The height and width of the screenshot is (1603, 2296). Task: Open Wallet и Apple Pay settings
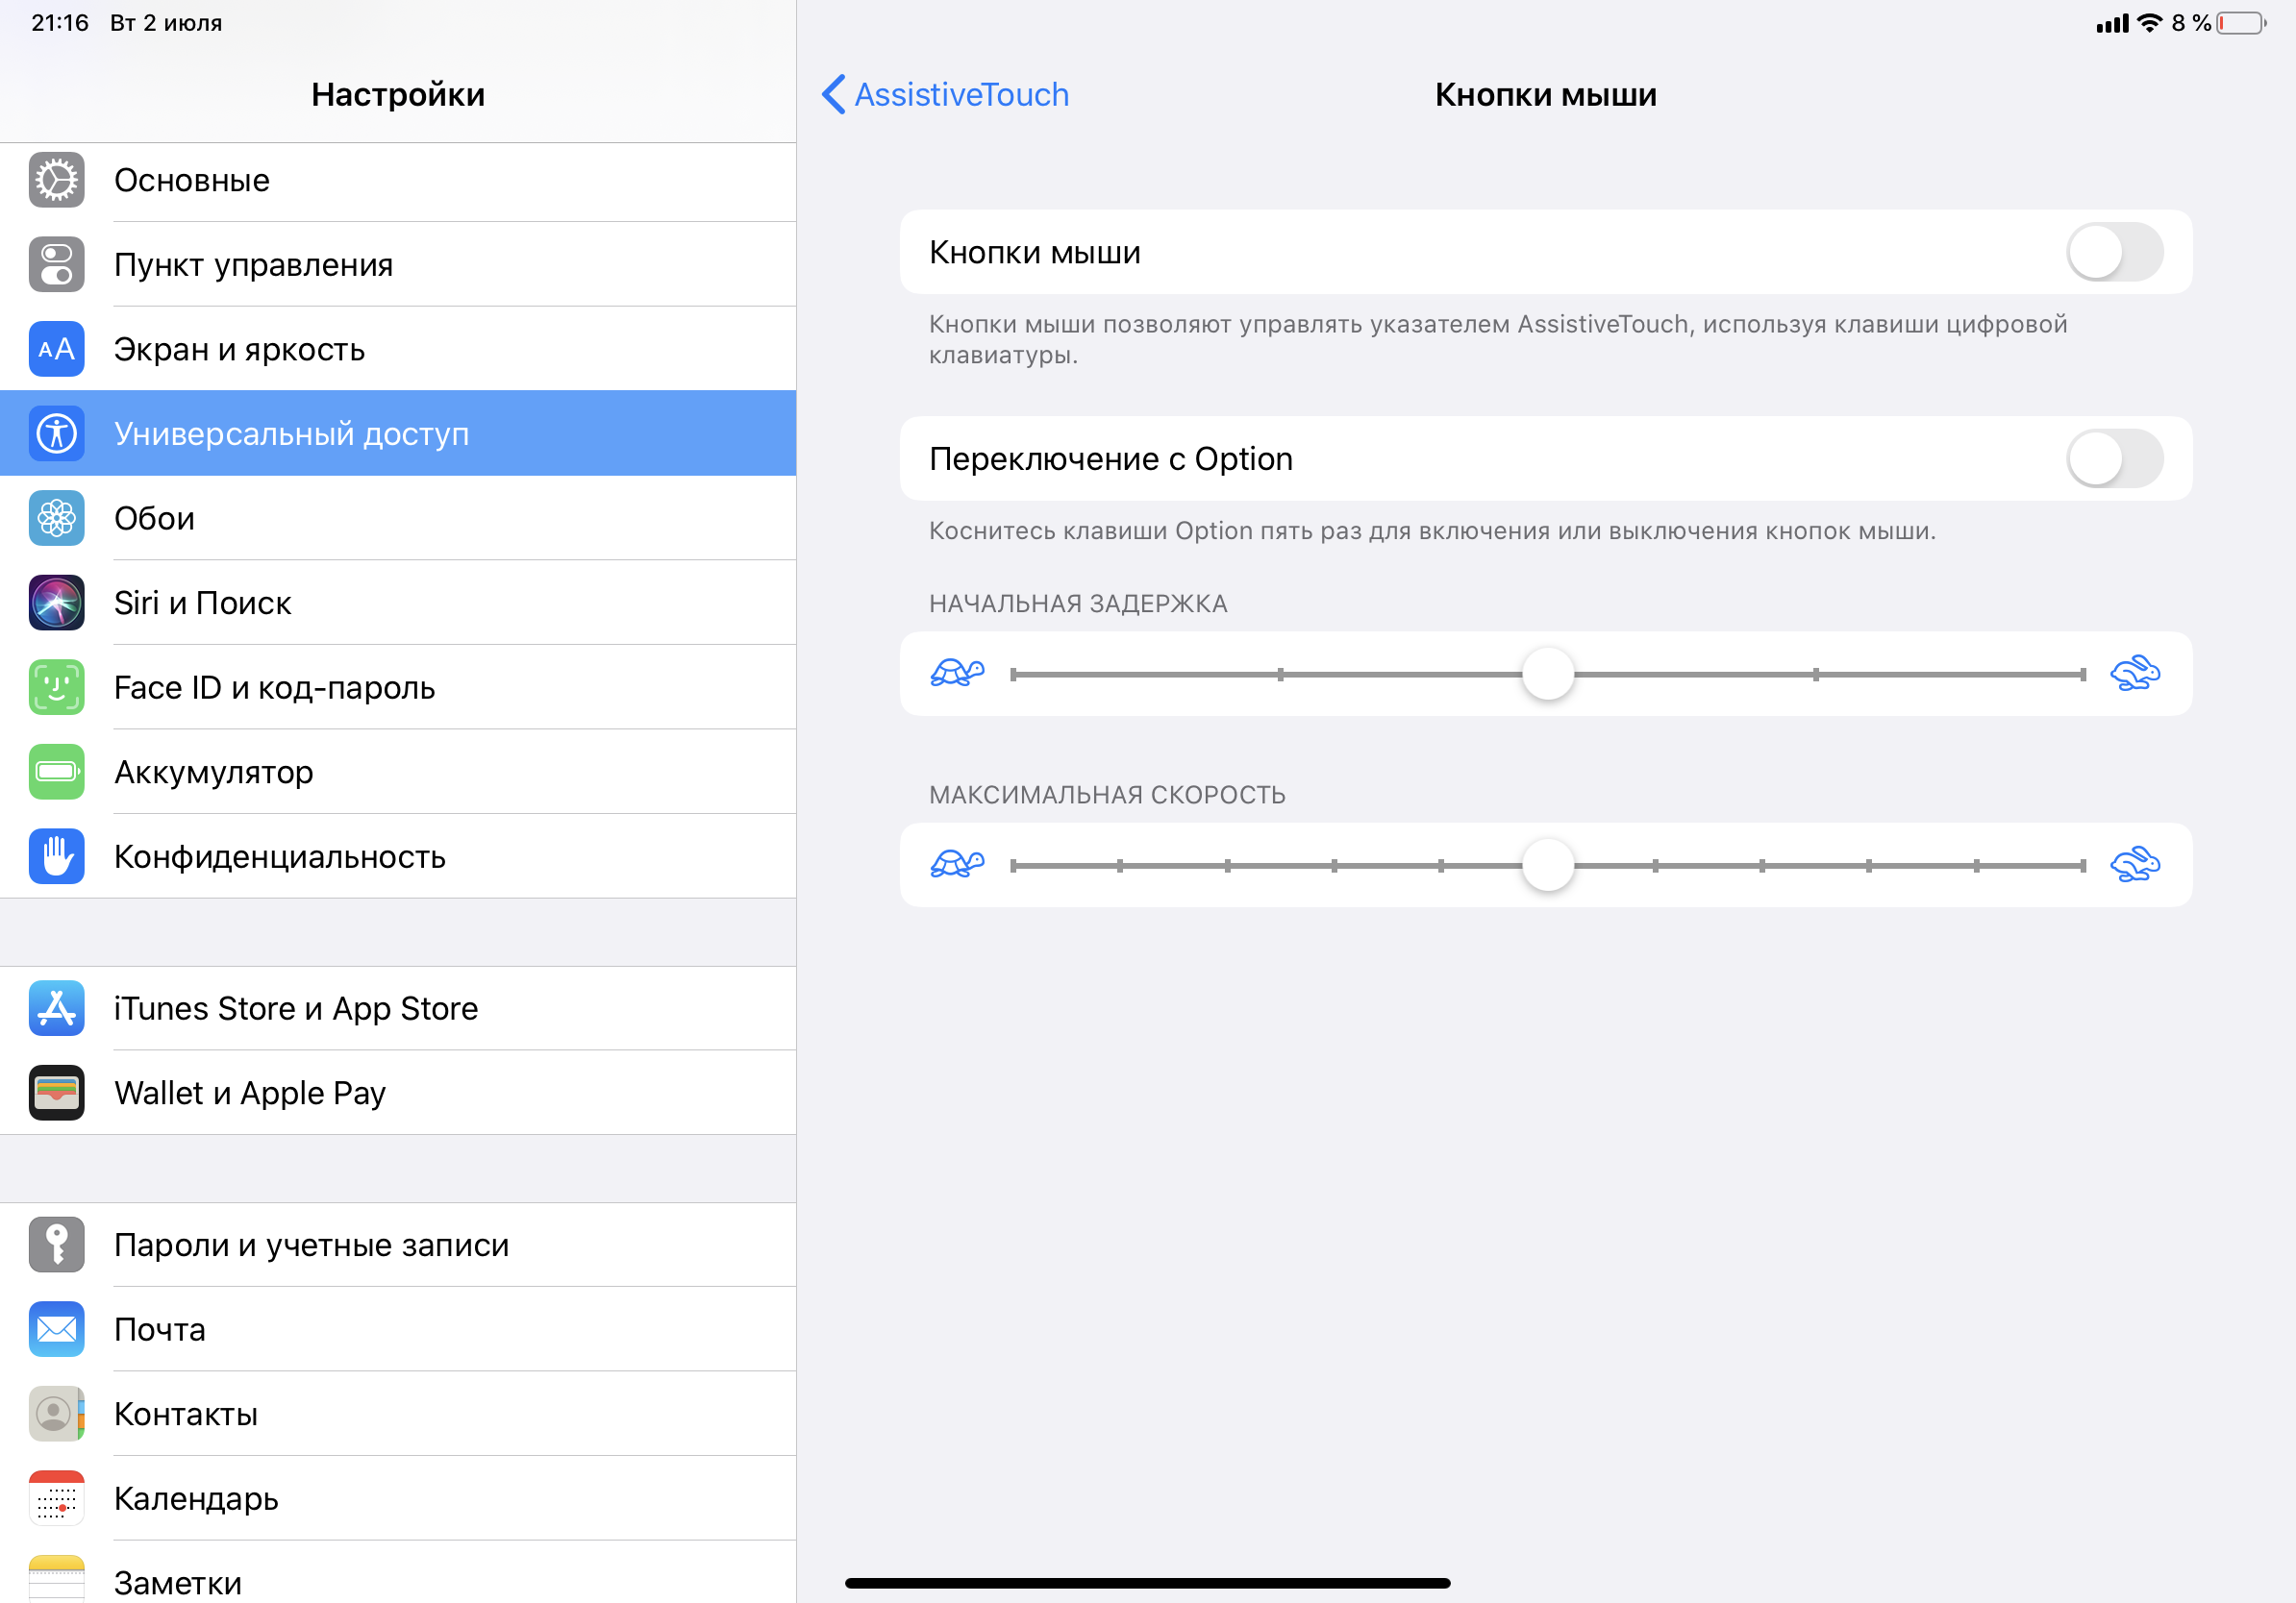pos(250,1093)
